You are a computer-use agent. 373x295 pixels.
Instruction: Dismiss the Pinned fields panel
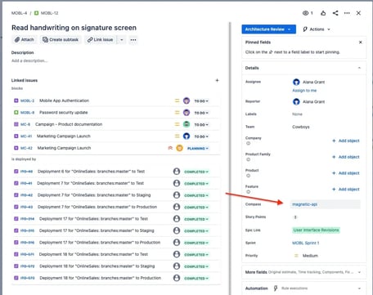click(361, 42)
